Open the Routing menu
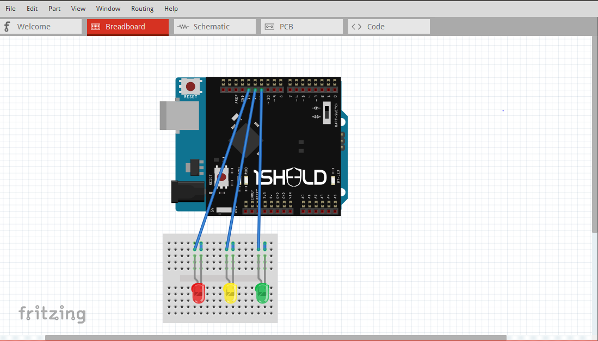Screen dimensions: 598x341 (x=142, y=8)
